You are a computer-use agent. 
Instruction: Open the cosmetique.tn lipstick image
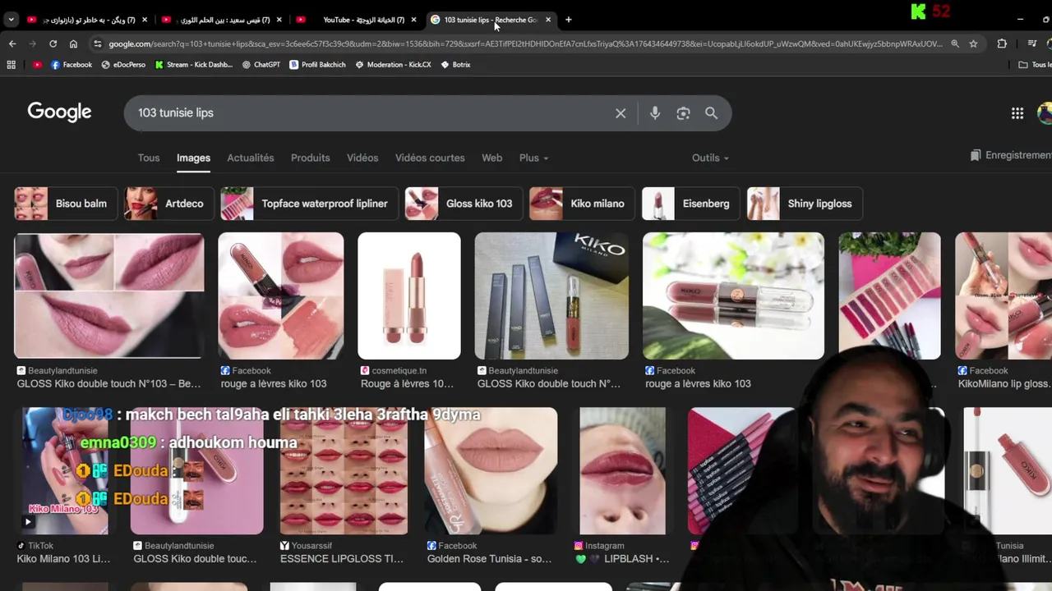[408, 295]
